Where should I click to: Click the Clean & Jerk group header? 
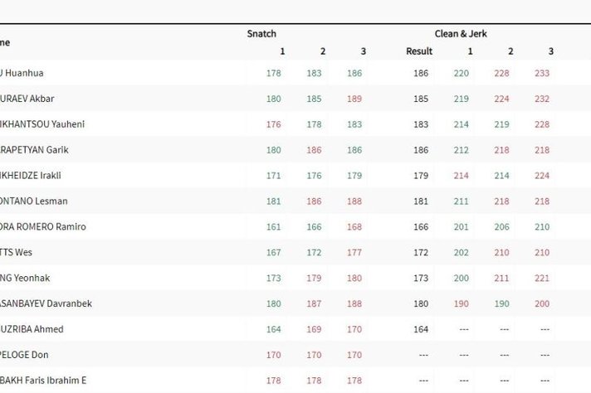click(x=461, y=34)
